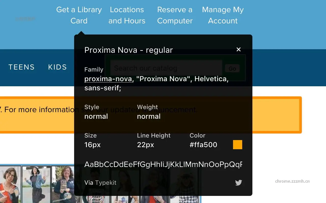This screenshot has width=326, height=203.
Task: Open the proxima-nova font family link
Action: (x=108, y=79)
